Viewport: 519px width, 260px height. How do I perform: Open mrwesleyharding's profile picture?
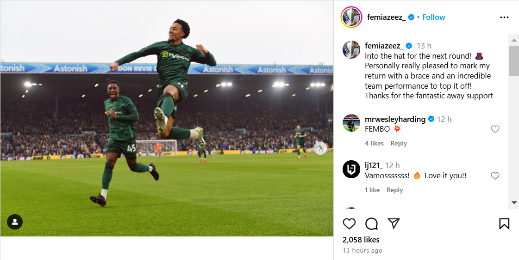tap(351, 123)
